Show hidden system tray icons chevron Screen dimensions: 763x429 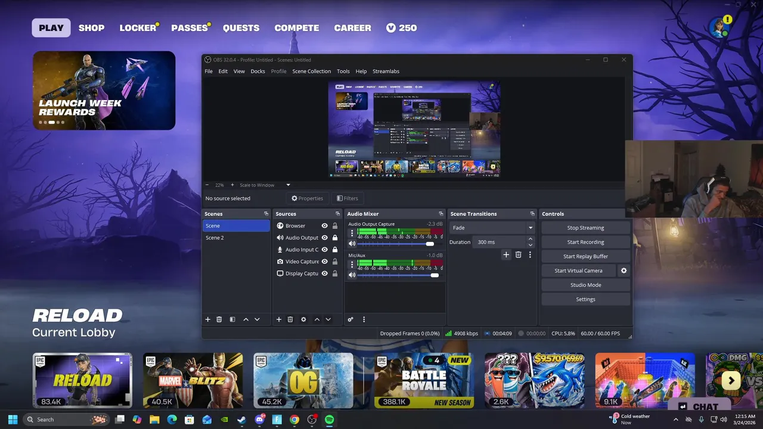[x=676, y=419]
